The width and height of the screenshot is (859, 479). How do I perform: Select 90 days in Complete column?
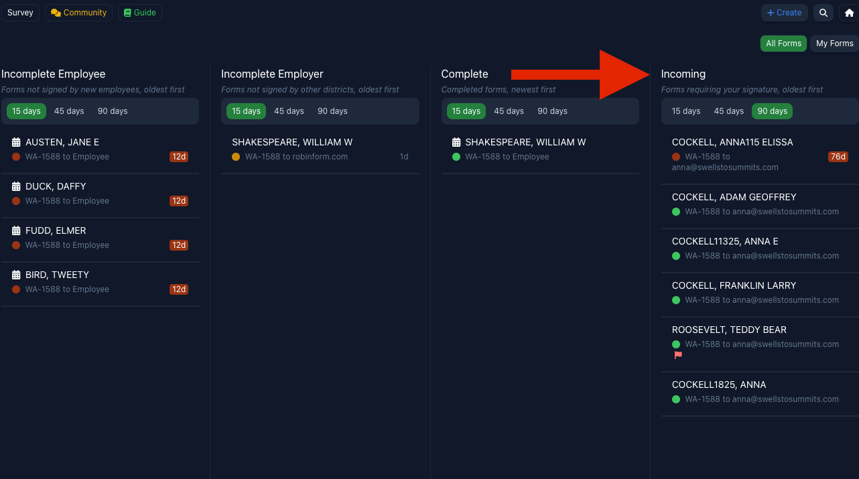pos(552,111)
